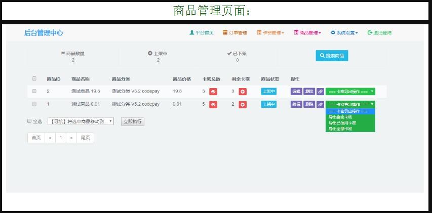Choose 导出全部卡密 from the open list

(350, 129)
